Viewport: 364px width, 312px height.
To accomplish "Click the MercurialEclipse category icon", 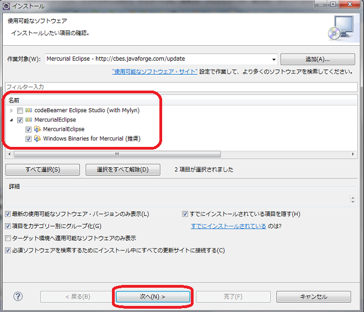I will point(29,120).
